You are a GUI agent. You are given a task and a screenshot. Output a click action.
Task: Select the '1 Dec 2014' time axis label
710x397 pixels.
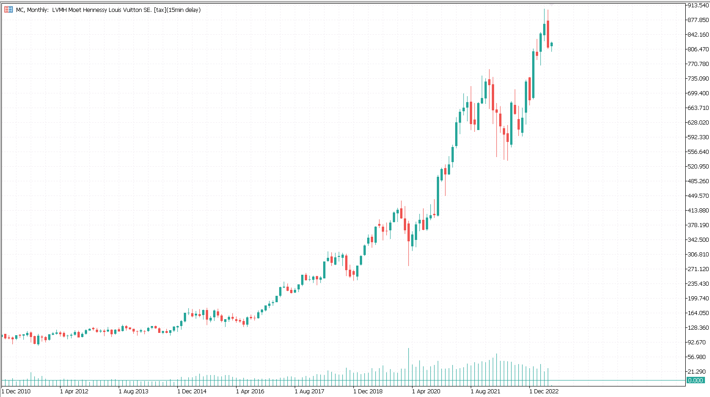point(192,391)
